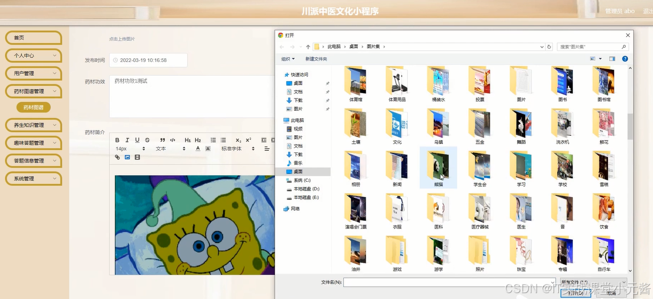Create a numbered list in the editor
The height and width of the screenshot is (299, 653).
(x=213, y=140)
